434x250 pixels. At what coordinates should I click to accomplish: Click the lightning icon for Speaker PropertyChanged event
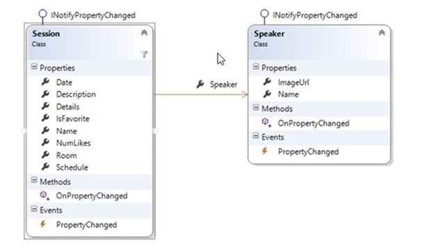[265, 151]
